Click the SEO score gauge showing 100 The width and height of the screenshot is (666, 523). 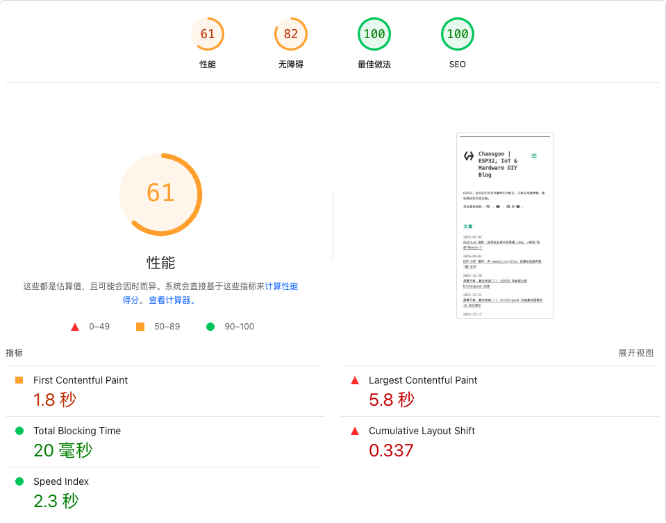[457, 33]
